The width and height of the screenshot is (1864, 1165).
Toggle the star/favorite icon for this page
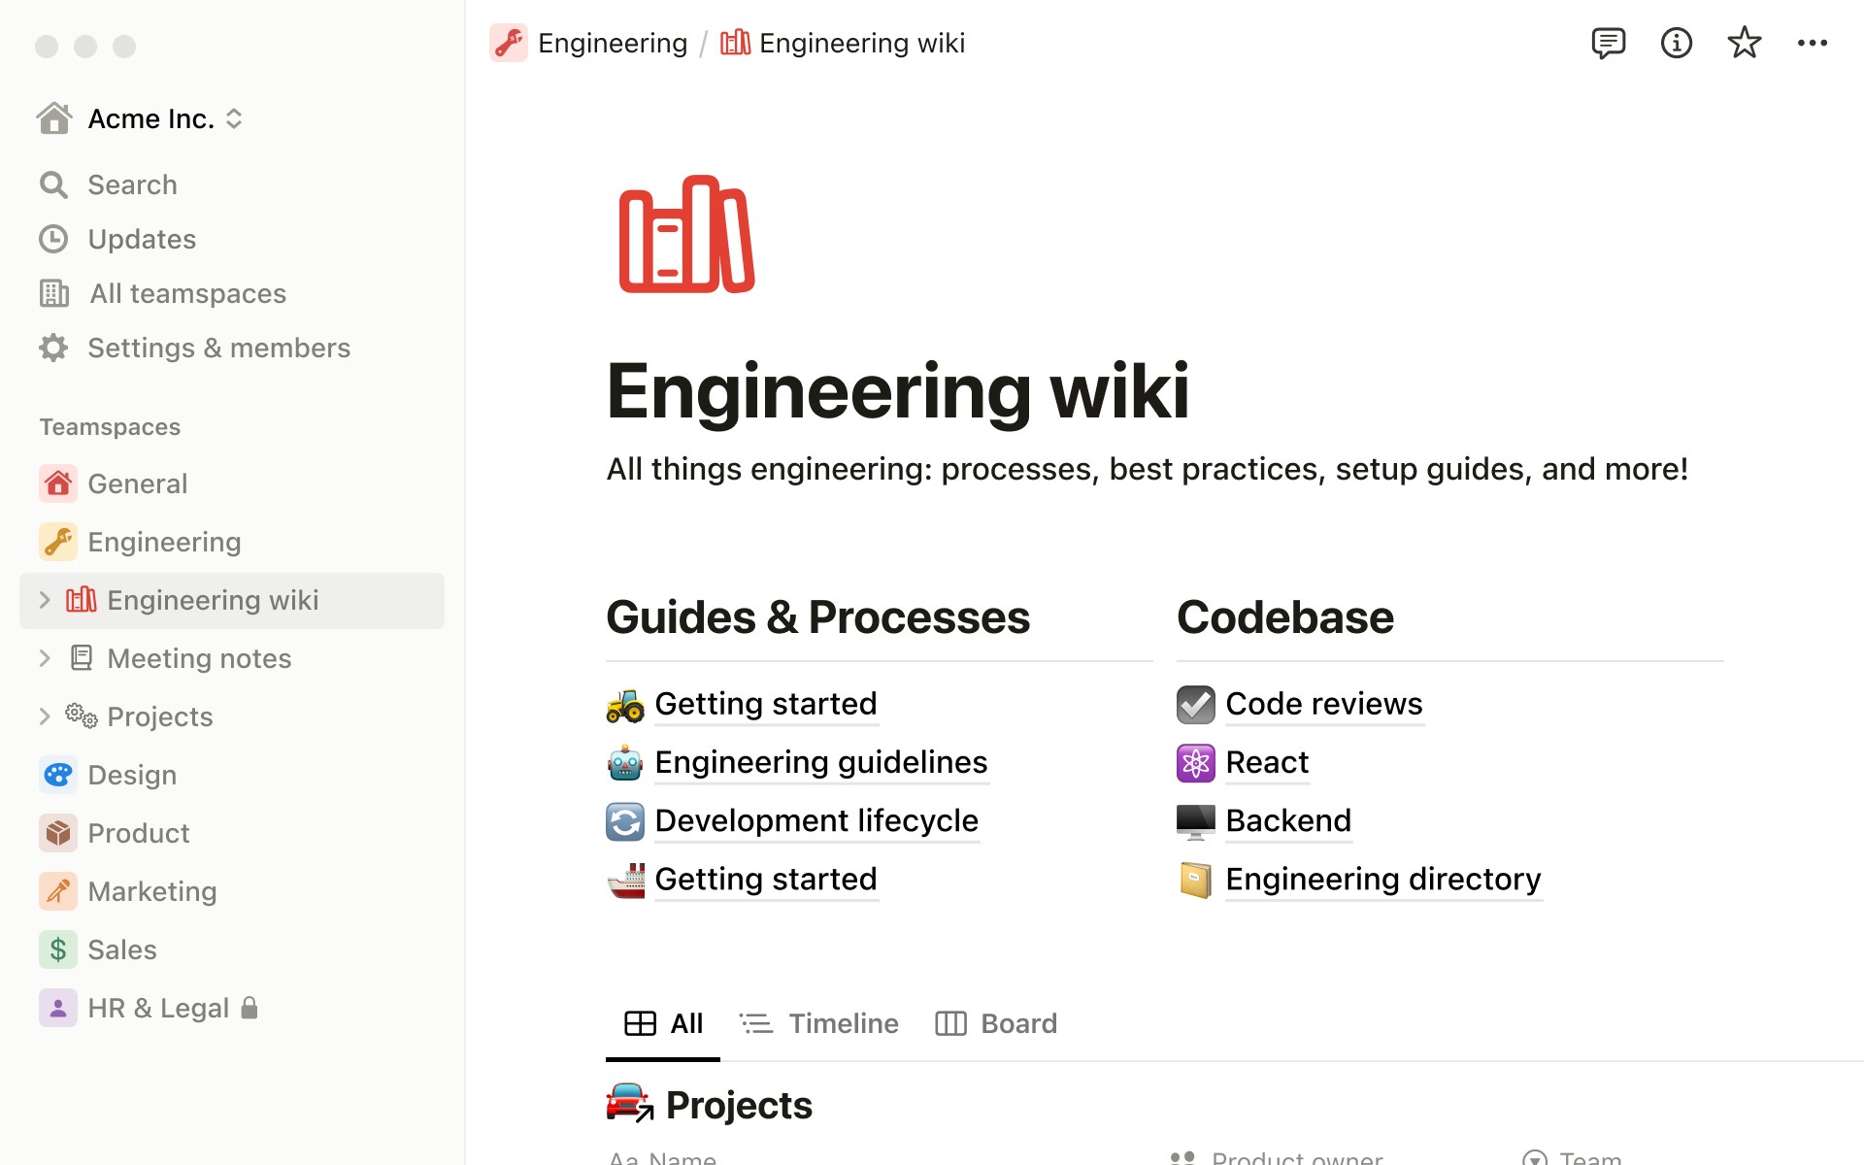click(1745, 43)
